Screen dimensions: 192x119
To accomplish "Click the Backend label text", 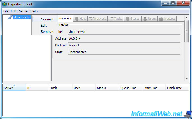I will 61,45.
